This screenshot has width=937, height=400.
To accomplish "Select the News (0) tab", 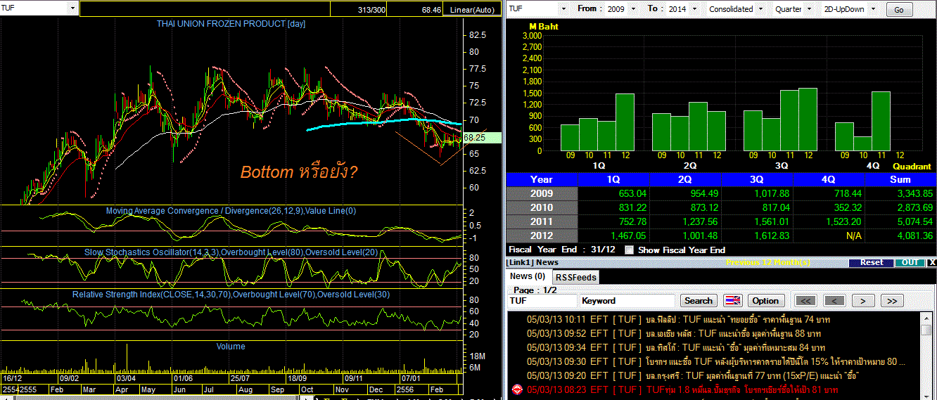I will coord(528,276).
